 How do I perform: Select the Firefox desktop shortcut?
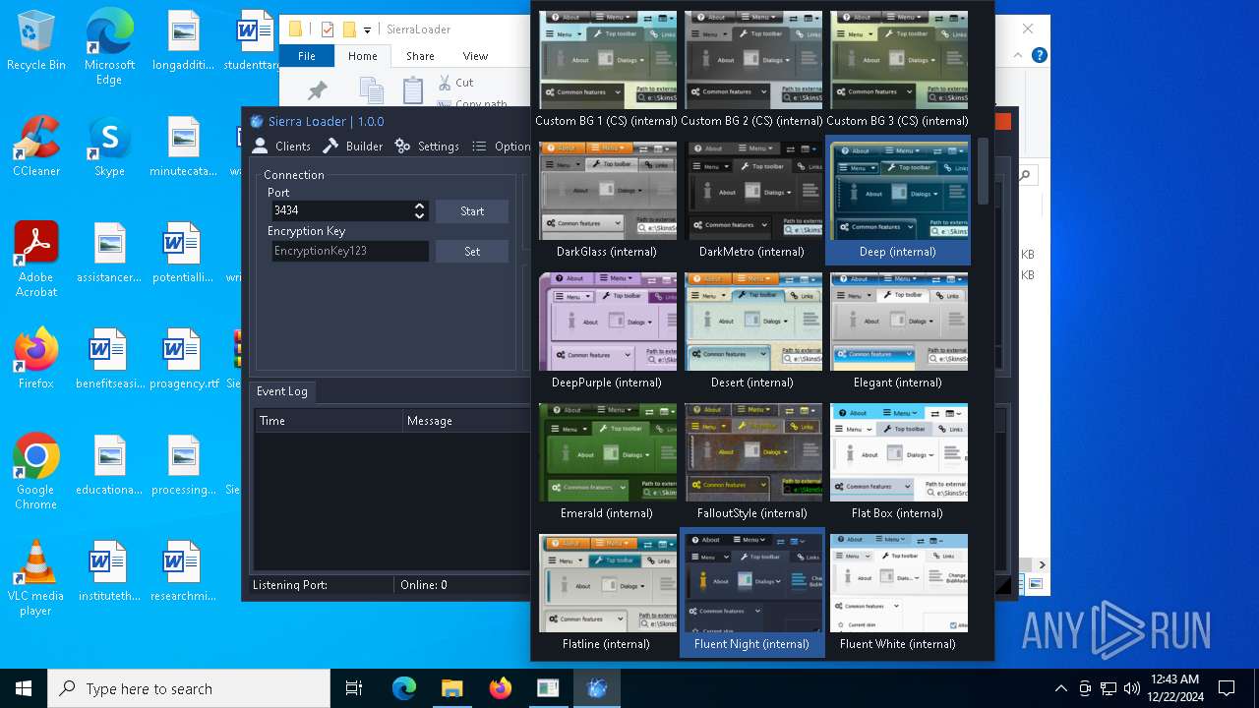[36, 359]
